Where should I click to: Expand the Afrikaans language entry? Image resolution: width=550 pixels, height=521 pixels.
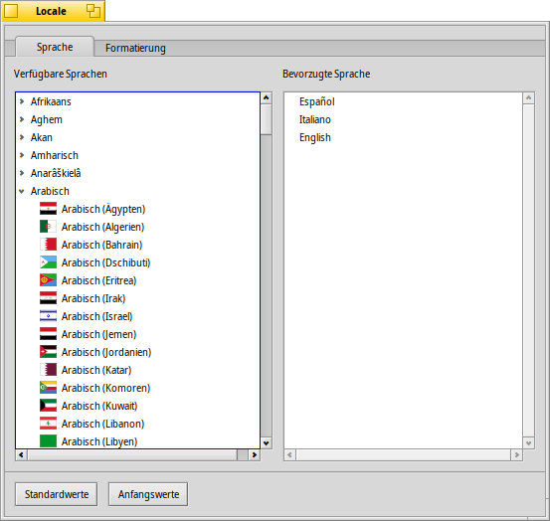click(x=22, y=101)
